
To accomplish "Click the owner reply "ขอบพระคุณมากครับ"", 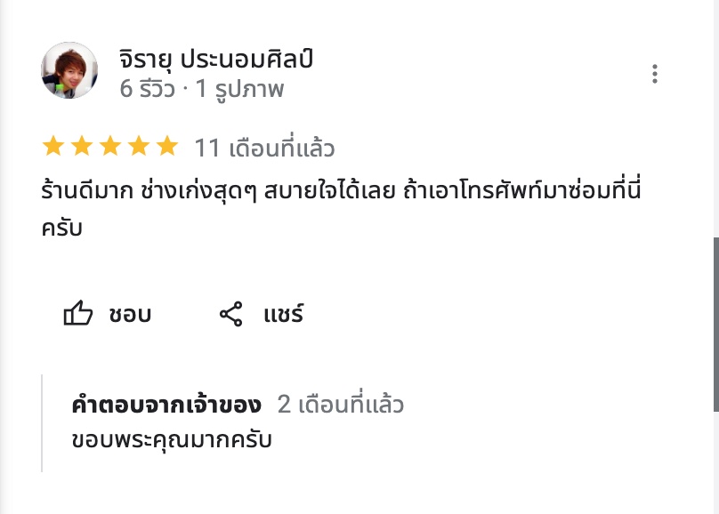I will (x=172, y=439).
